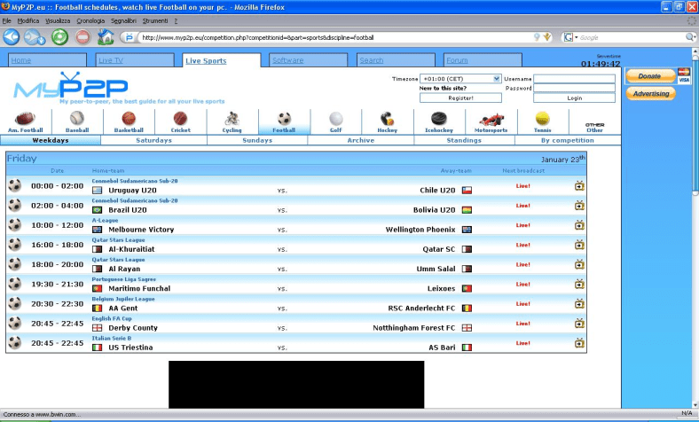Viewport: 699px width, 422px height.
Task: Open the Modifica menu
Action: (28, 21)
